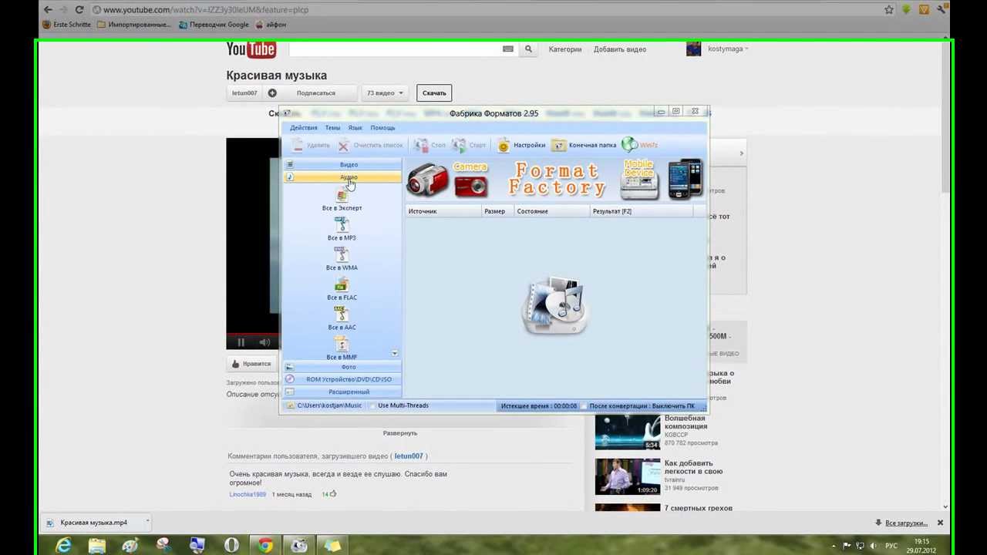Open the Волшебная композиция video thumbnail

point(628,432)
